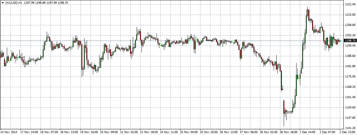The image size is (357, 135).
Task: Click the 1154.60 price scale label
Action: 350,108
